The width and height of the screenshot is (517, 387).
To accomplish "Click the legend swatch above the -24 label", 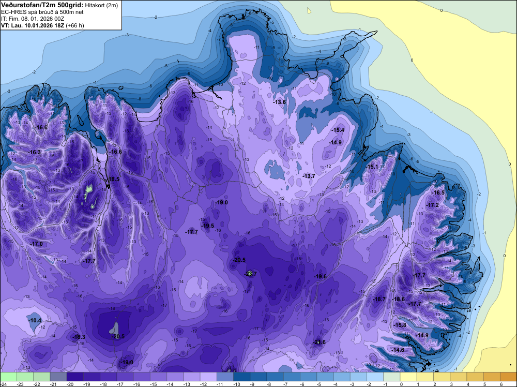I will (x=8, y=377).
